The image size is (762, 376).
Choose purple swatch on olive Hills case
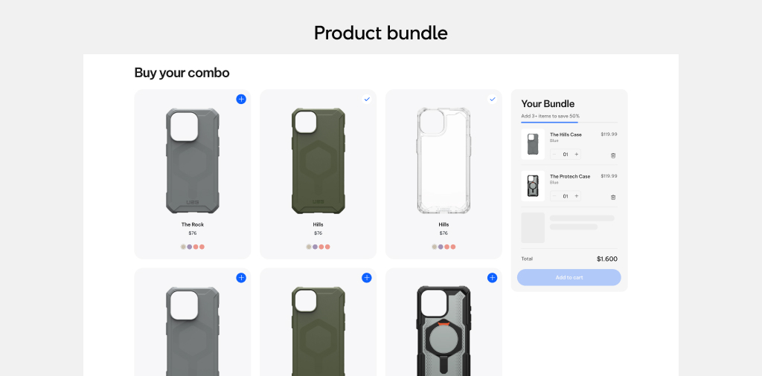315,247
